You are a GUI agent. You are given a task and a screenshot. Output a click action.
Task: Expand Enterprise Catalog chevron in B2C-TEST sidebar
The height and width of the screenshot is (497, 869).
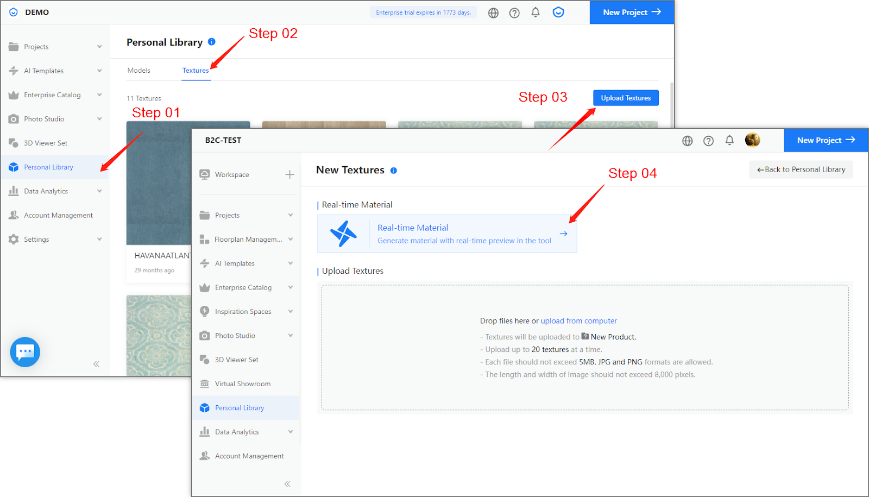291,287
